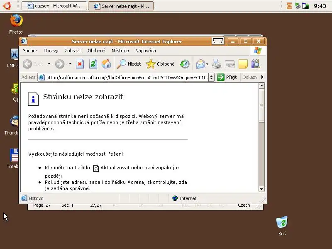Image resolution: width=332 pixels, height=249 pixels.
Task: Click the Windows flag logo
Action: click(x=257, y=51)
